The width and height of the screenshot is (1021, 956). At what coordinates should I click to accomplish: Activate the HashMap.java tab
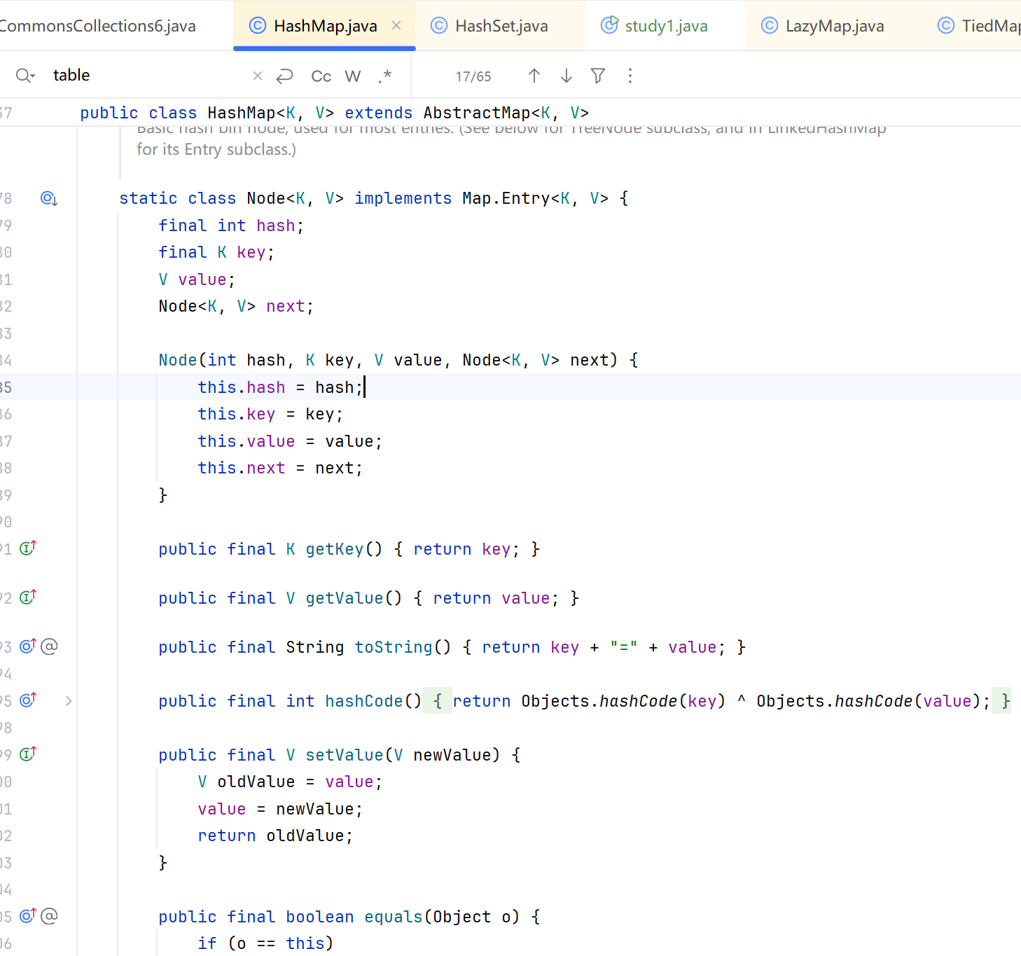pos(325,26)
